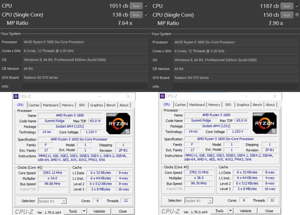
Task: Click the CPU-Z app icon in right window title bar
Action: [162, 96]
